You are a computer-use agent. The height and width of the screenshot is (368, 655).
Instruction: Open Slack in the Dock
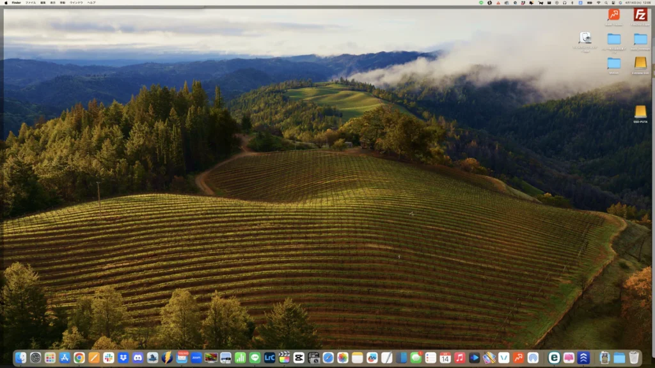pos(109,358)
